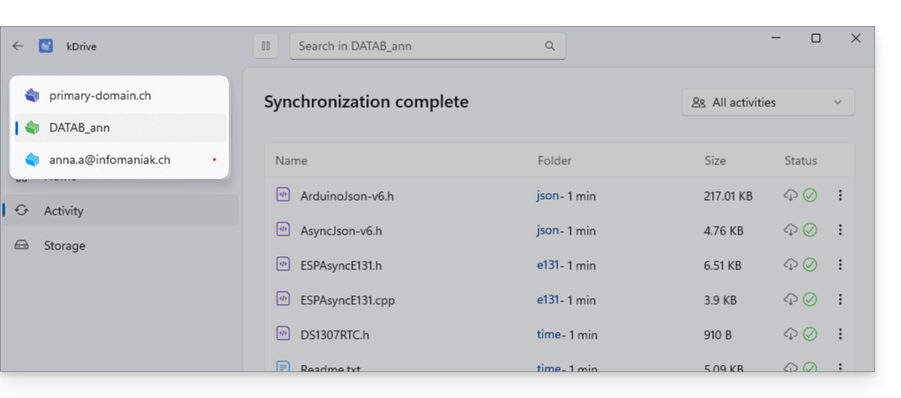This screenshot has width=901, height=398.
Task: Click the kDrive logo icon
Action: (46, 46)
